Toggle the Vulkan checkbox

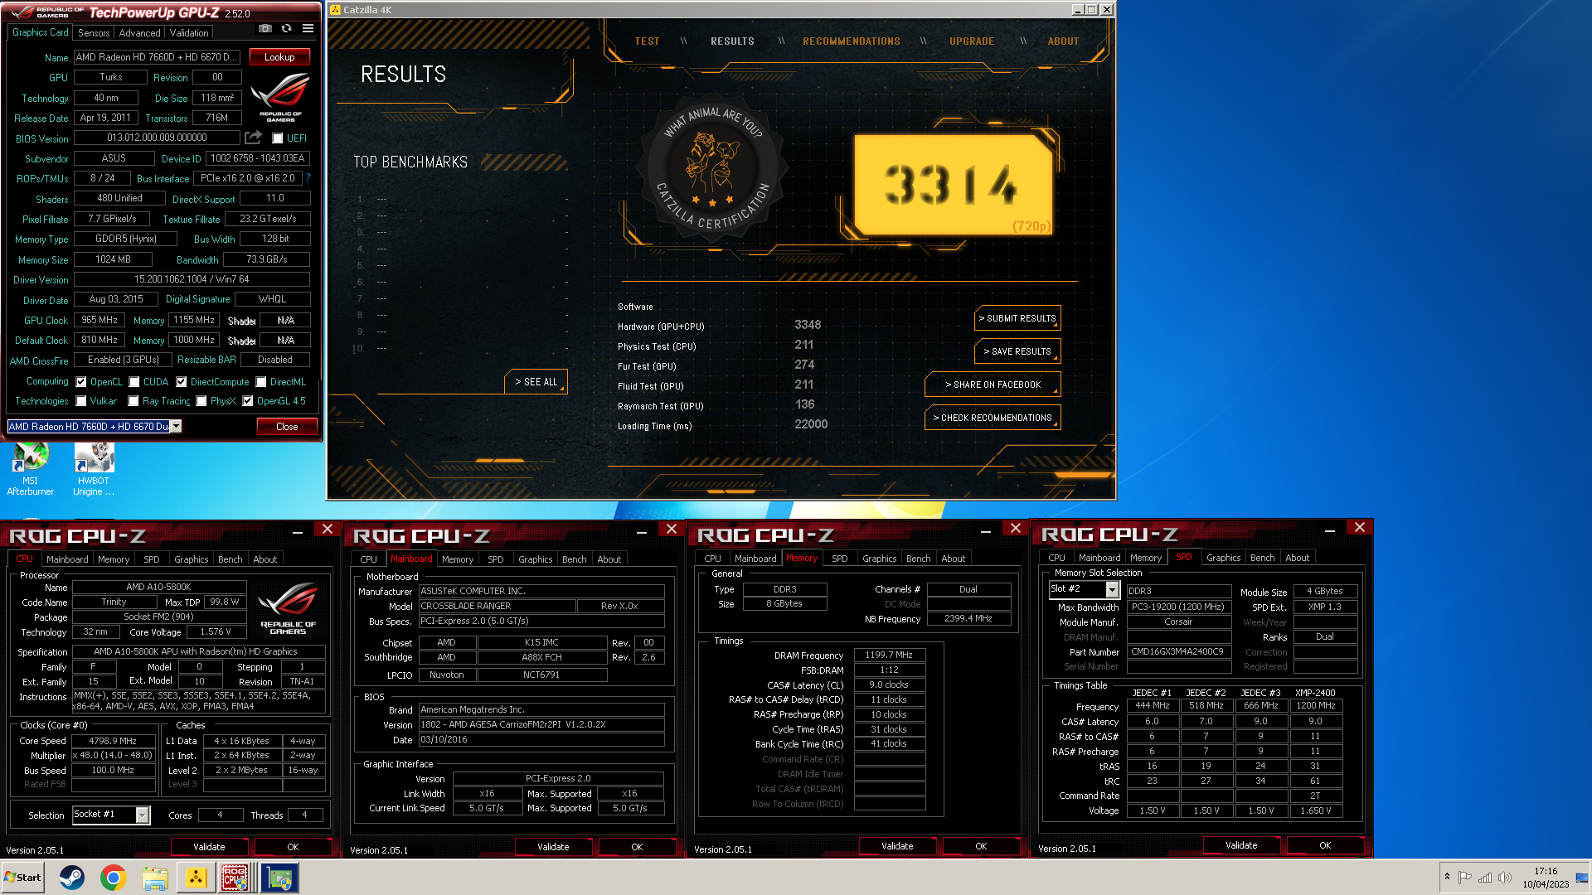[81, 401]
